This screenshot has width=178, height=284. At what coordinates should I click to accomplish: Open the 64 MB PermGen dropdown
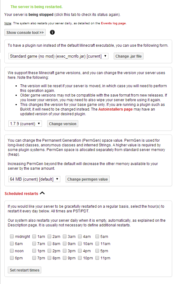tap(34, 179)
